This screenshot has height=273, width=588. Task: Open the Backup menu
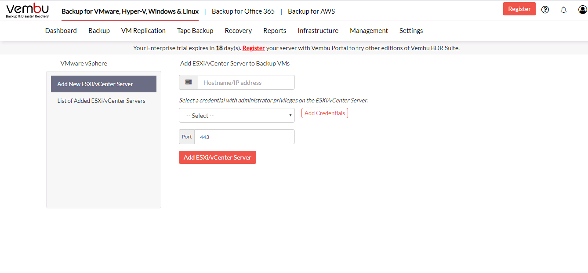[x=99, y=31]
